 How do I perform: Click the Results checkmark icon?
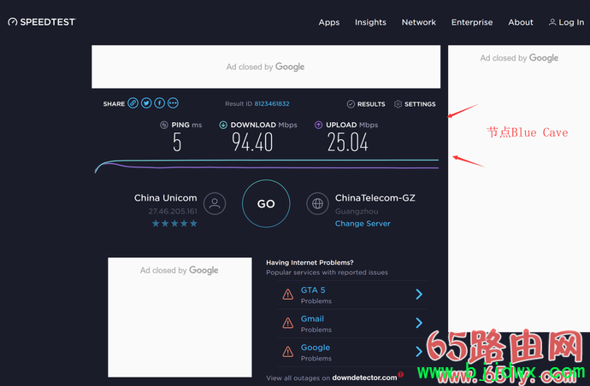click(x=351, y=104)
